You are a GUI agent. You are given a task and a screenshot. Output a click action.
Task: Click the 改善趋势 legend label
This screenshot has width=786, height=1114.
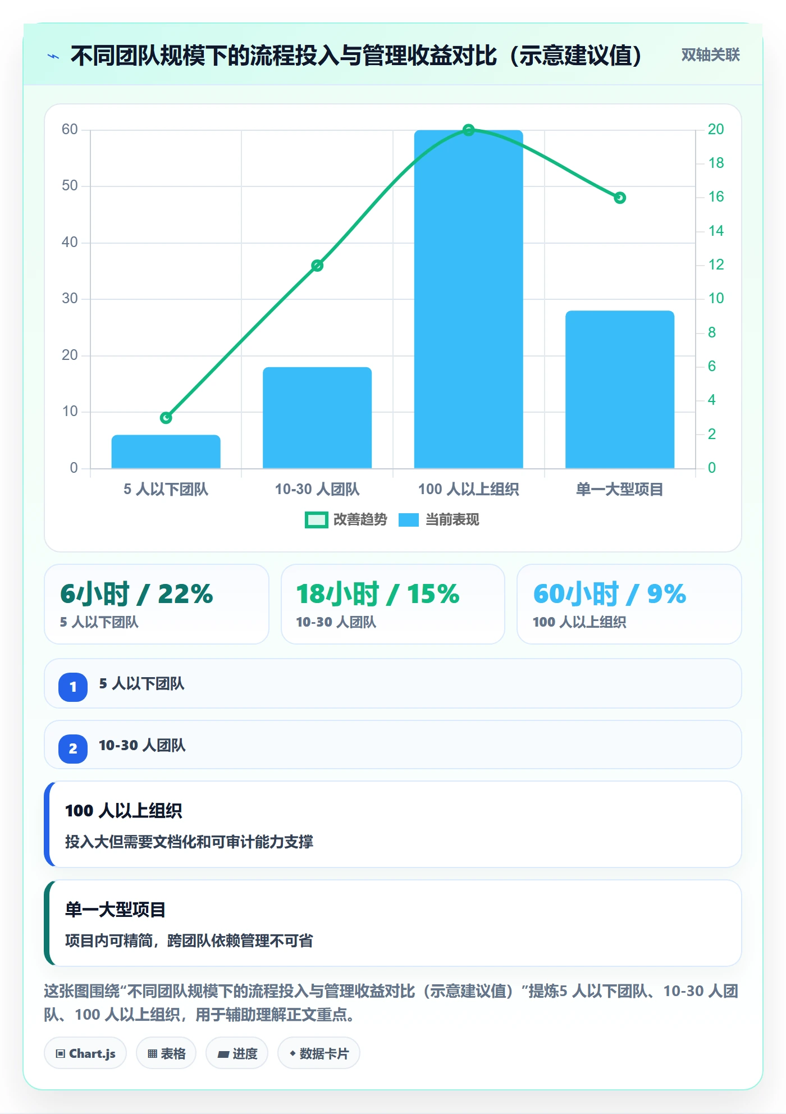point(360,520)
